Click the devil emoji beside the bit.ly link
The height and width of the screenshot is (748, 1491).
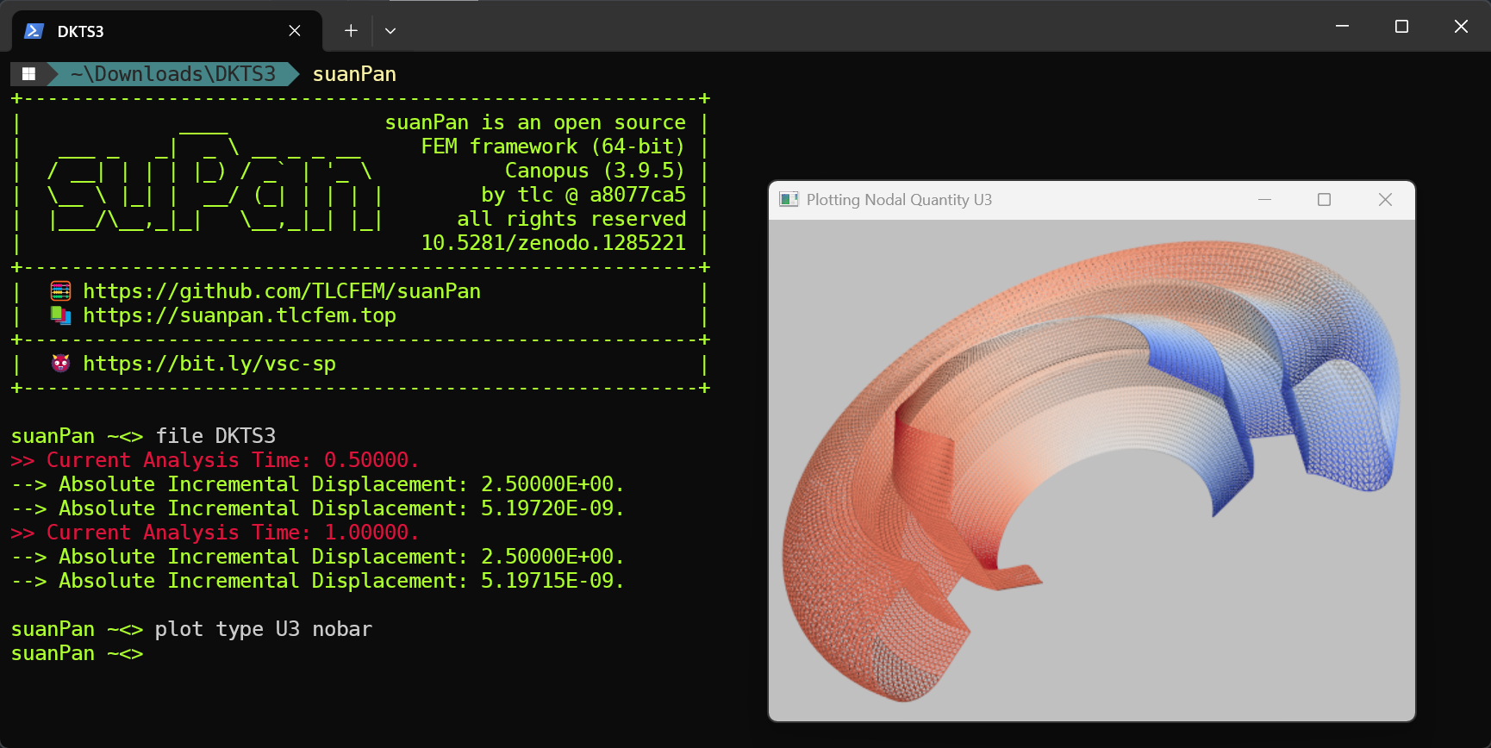click(60, 364)
